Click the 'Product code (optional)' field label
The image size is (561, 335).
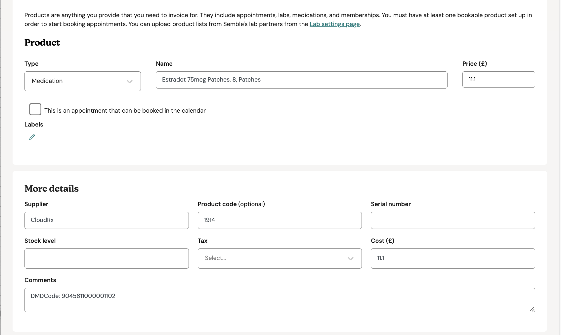coord(231,204)
